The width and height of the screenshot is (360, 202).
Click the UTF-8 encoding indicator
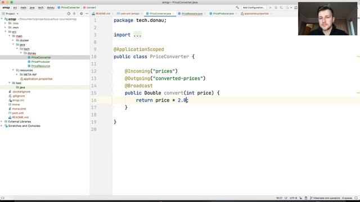point(293,198)
